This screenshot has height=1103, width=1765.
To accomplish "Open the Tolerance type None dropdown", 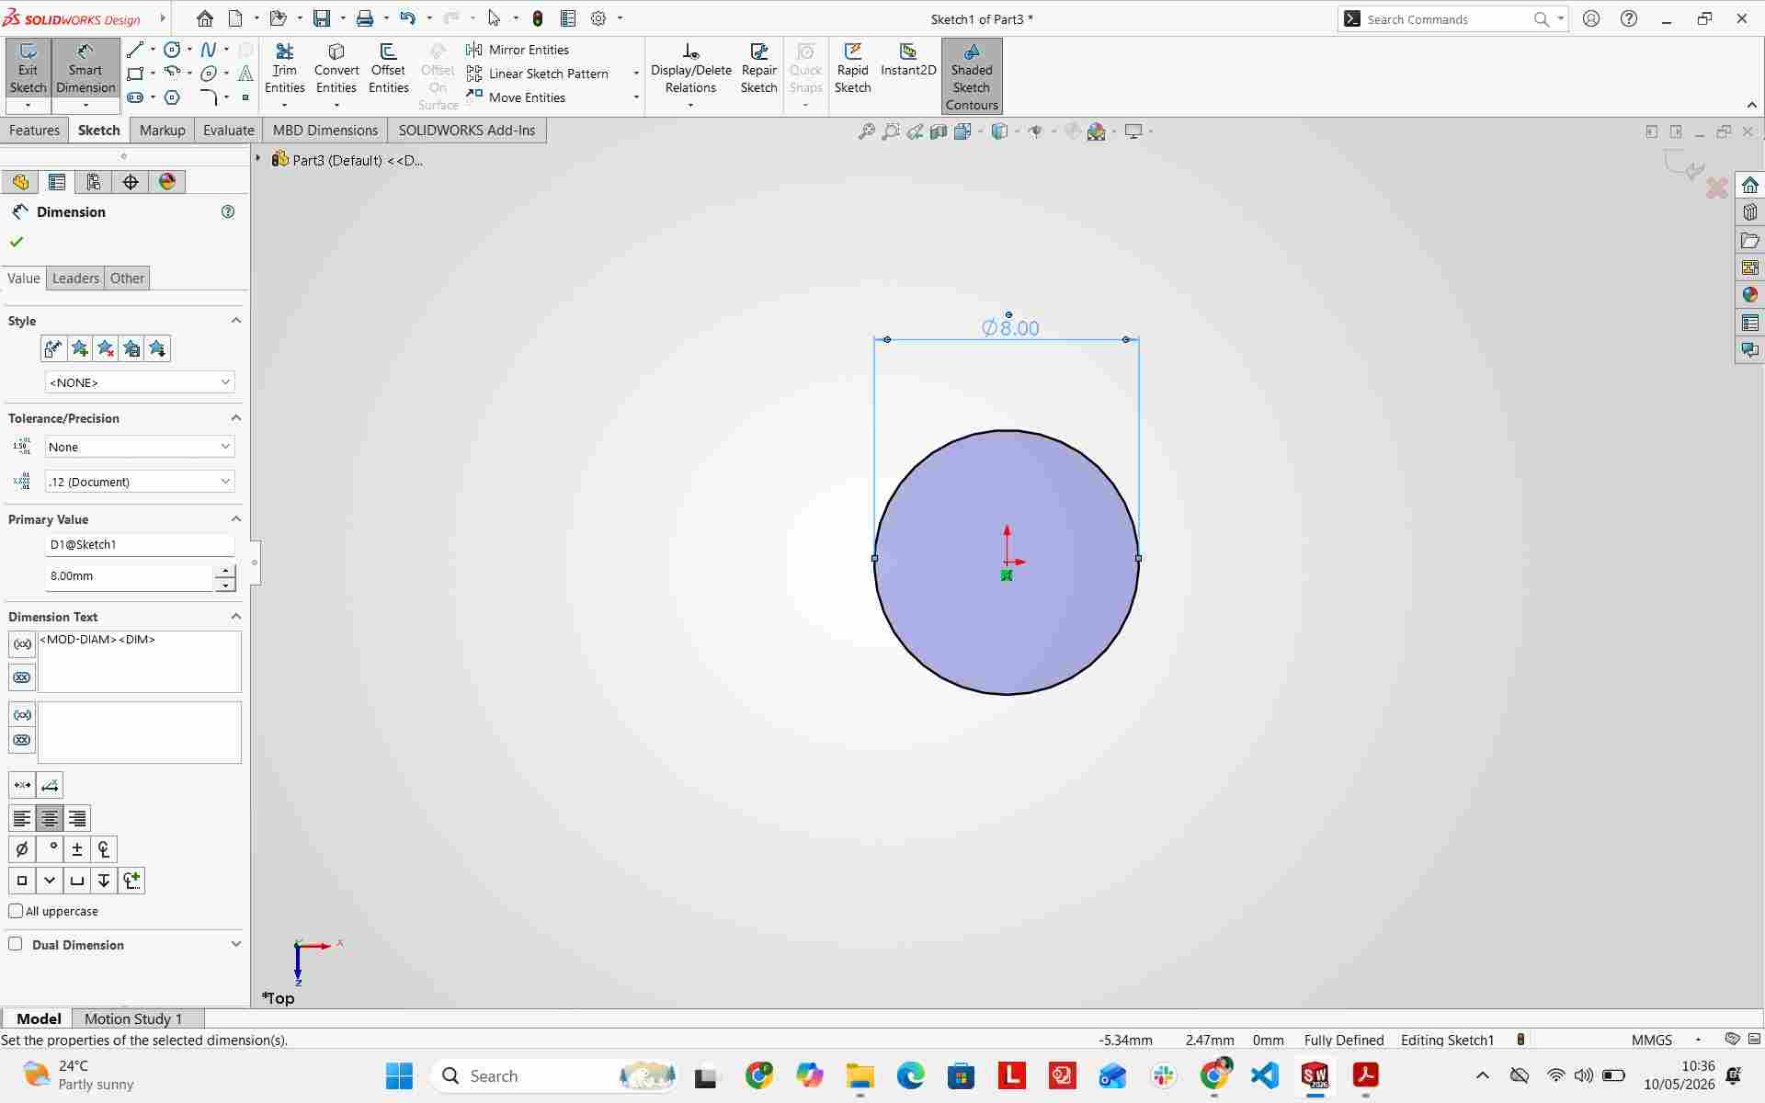I will click(140, 447).
